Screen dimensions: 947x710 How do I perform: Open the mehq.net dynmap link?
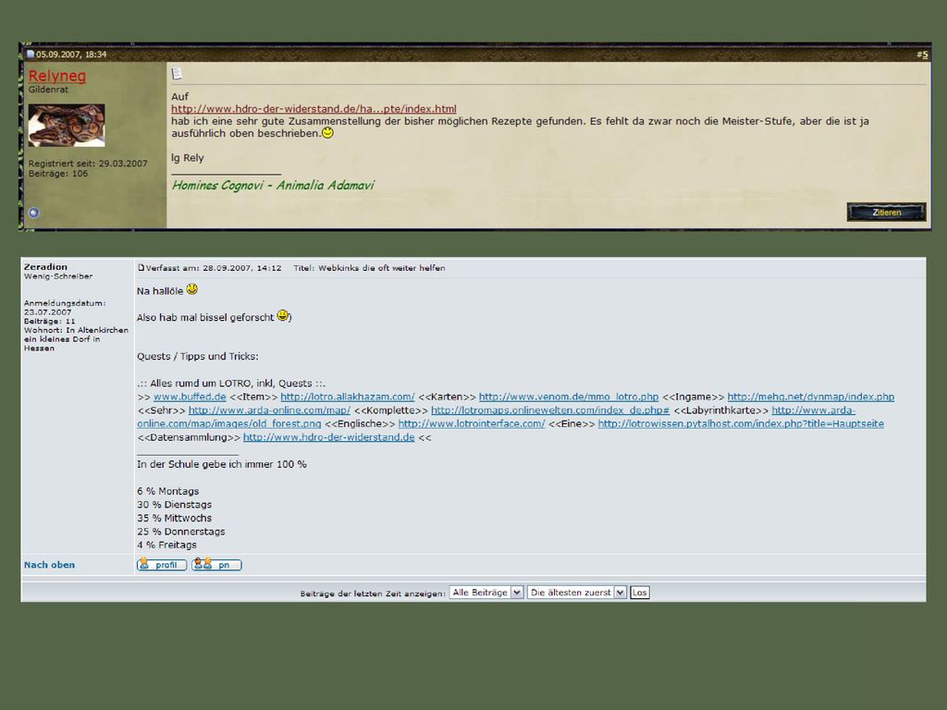pos(810,397)
